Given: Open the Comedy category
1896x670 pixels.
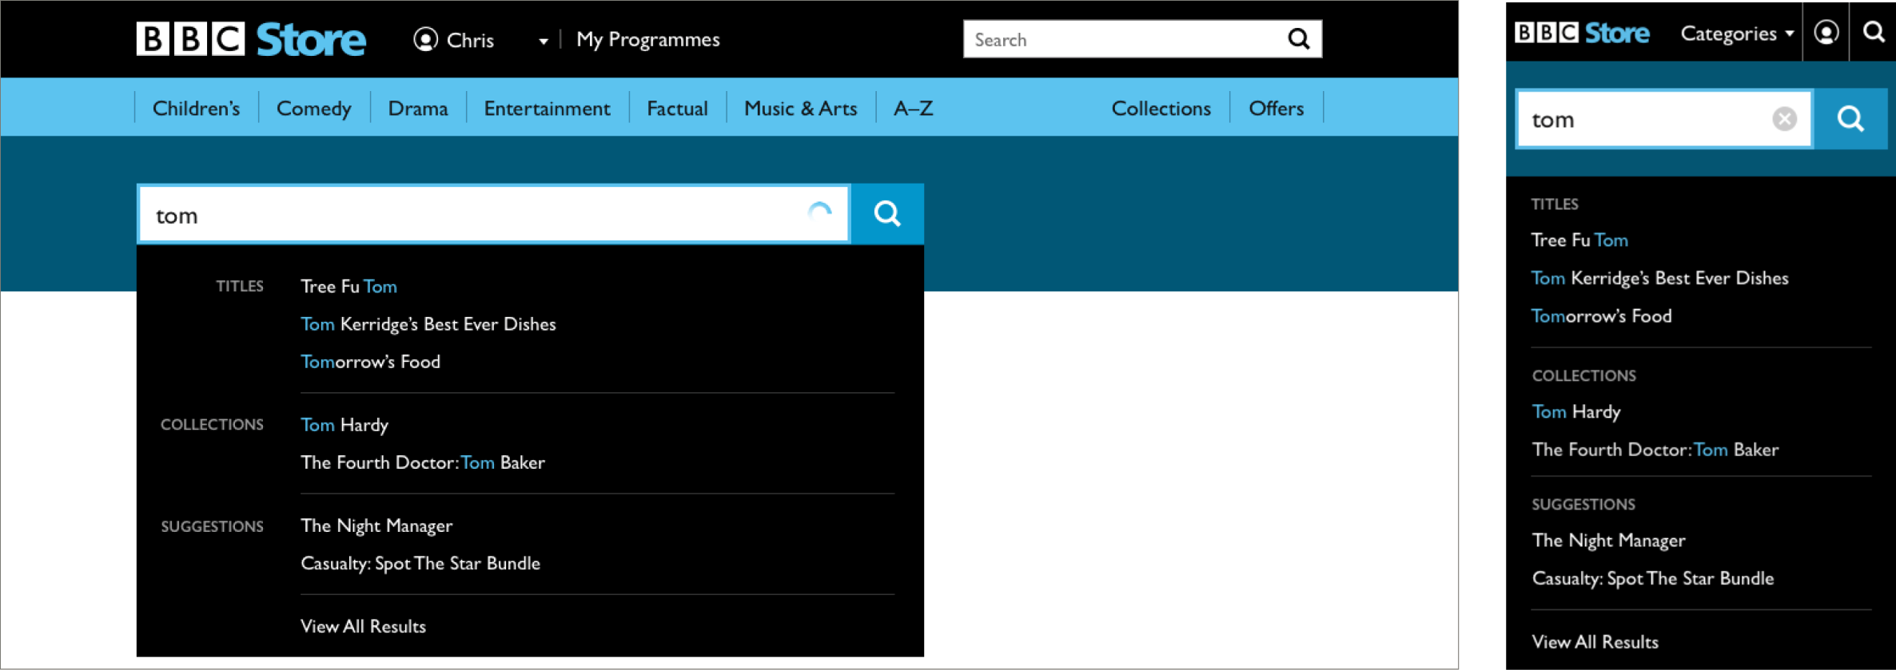Looking at the screenshot, I should point(313,108).
